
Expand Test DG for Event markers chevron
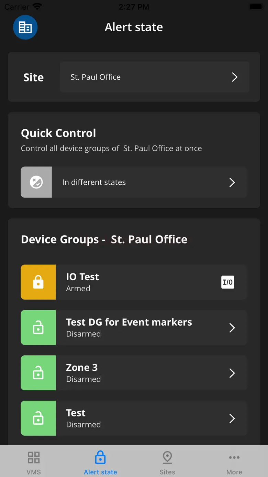(x=232, y=328)
